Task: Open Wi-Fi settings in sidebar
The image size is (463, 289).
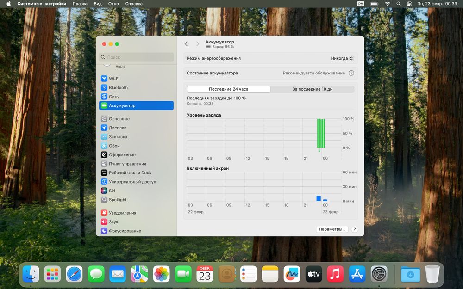Action: pos(136,79)
